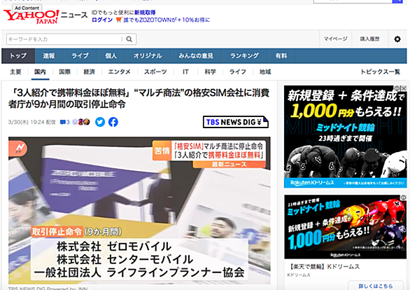Open the トピックス一覧 link
The width and height of the screenshot is (410, 290).
pyautogui.click(x=380, y=71)
